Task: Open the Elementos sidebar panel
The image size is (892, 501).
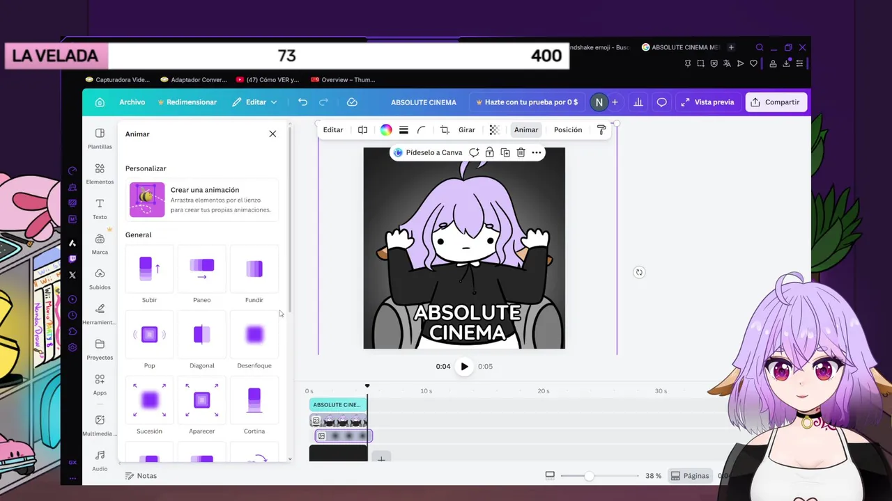Action: tap(100, 174)
